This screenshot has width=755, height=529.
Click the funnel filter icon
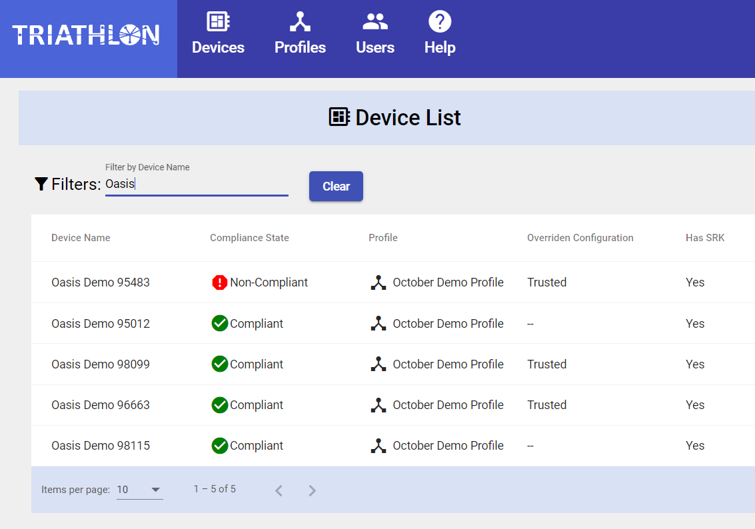click(x=41, y=184)
